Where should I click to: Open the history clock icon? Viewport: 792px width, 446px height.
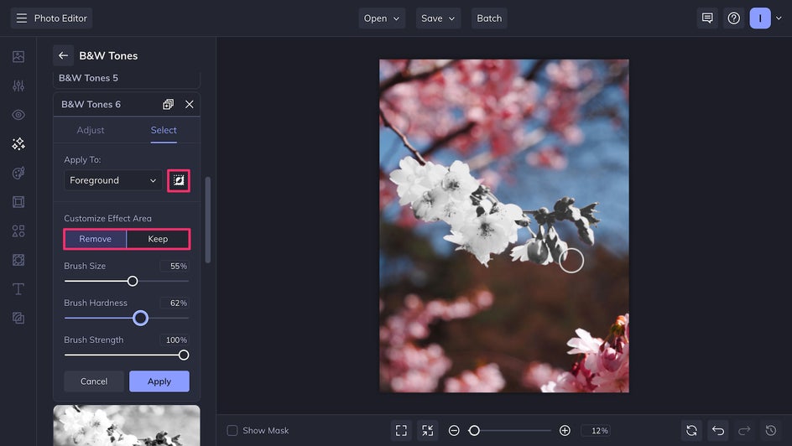click(x=771, y=430)
